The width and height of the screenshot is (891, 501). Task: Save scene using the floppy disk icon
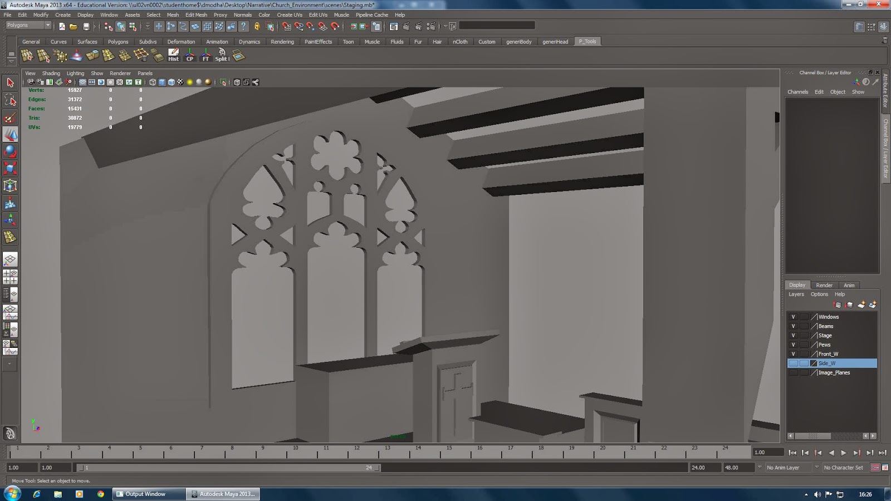[86, 26]
